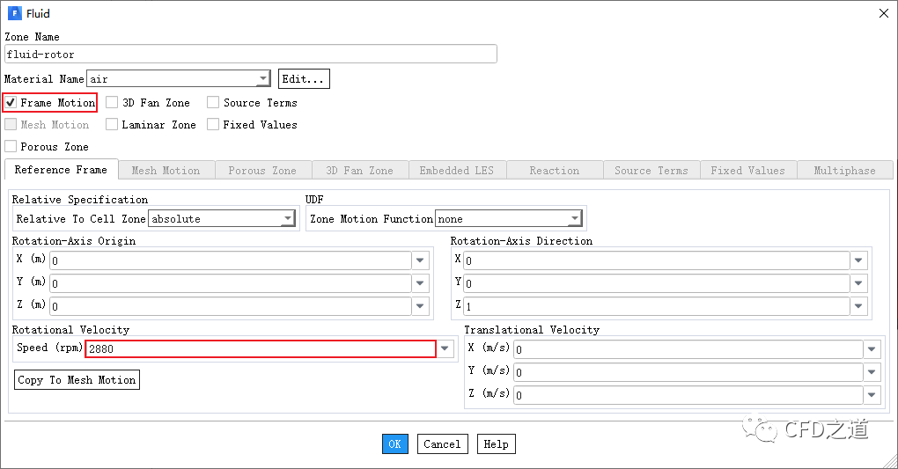The width and height of the screenshot is (898, 469).
Task: Toggle the Fixed Values checkbox
Action: 213,125
